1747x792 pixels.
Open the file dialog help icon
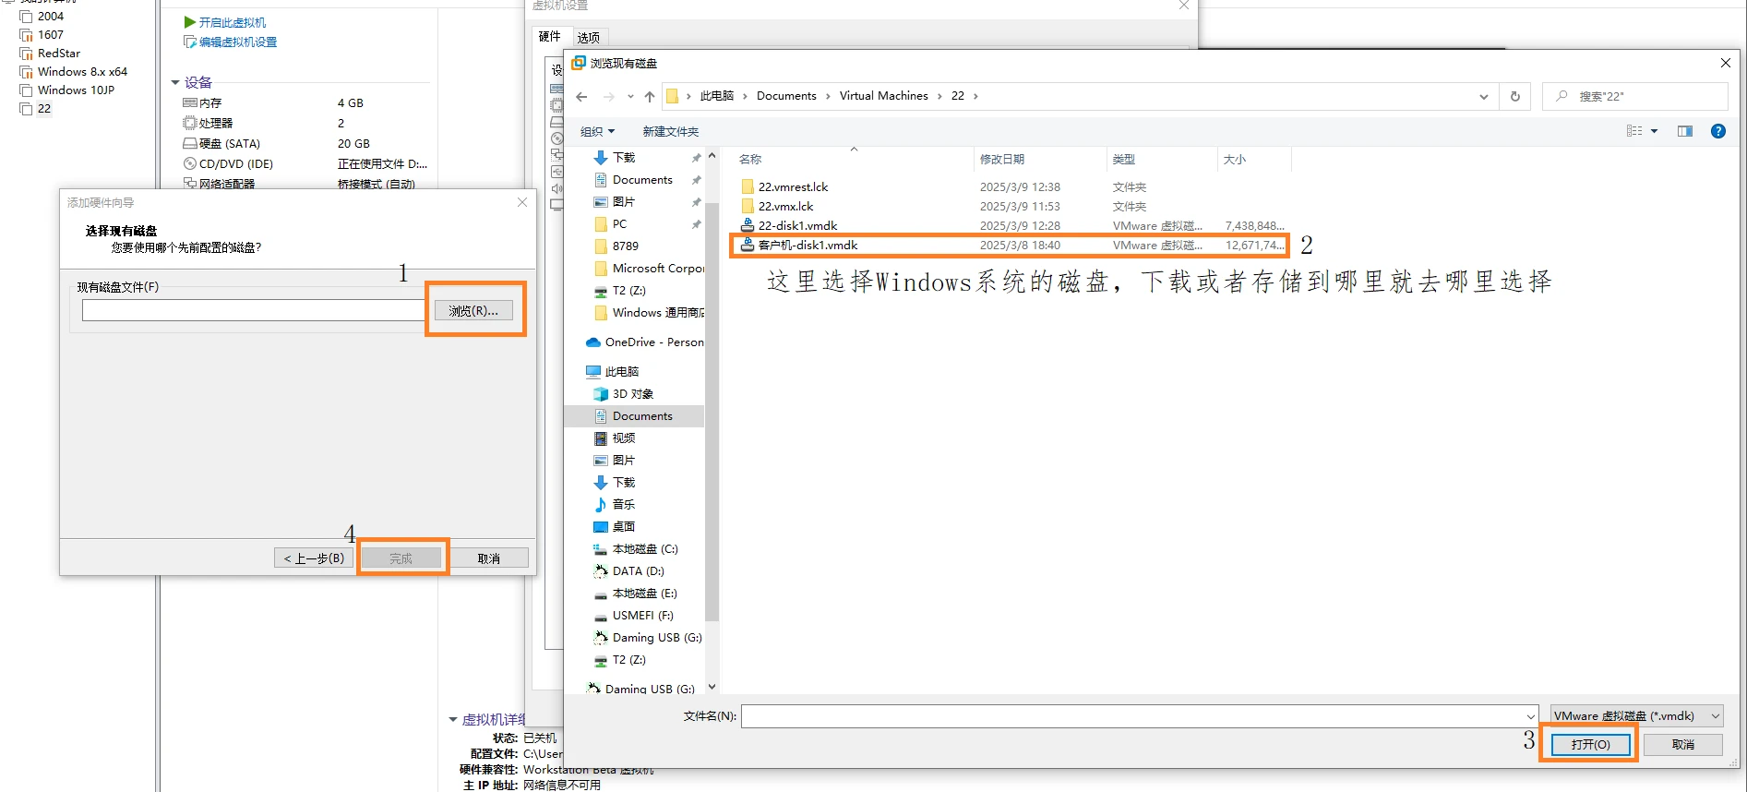pyautogui.click(x=1717, y=131)
